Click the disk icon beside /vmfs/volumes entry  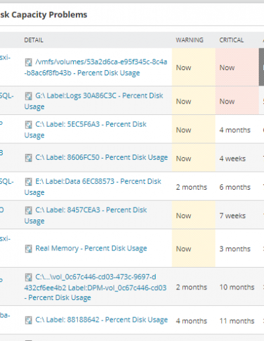pyautogui.click(x=28, y=62)
